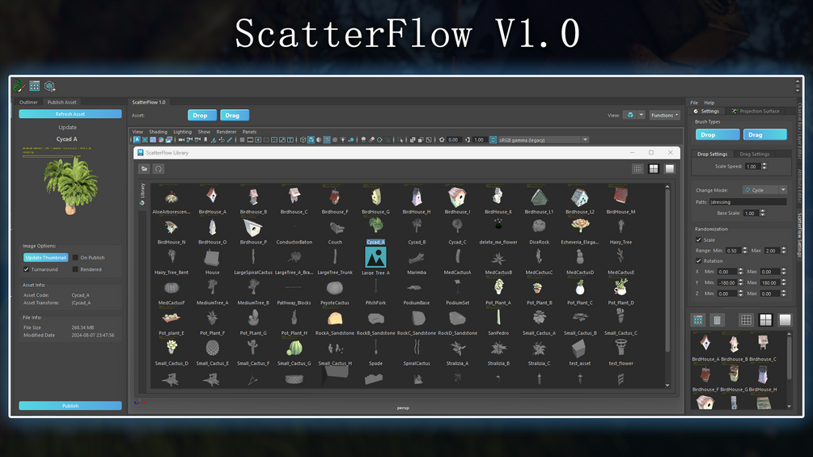Viewport: 813px width, 457px height.
Task: Click the Path field containing dressing
Action: [747, 202]
